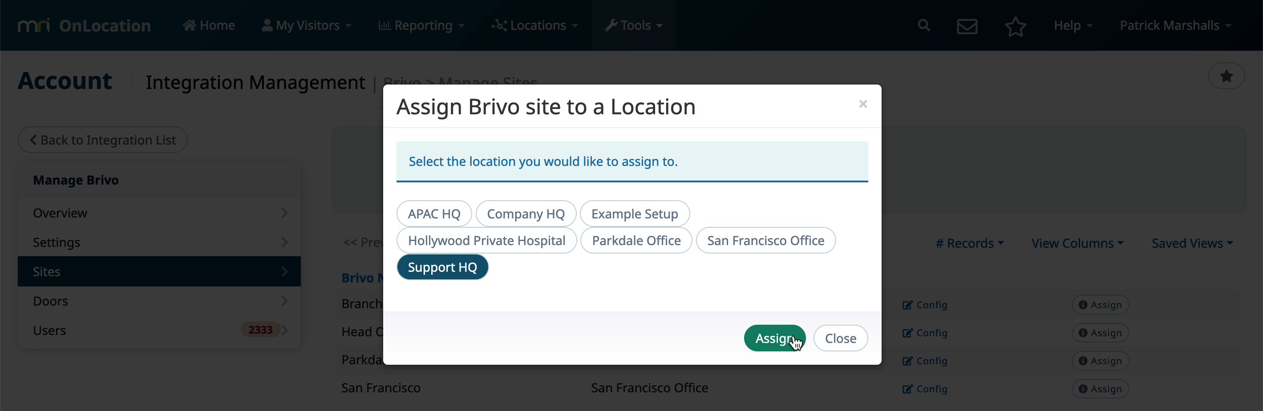Select the APAC HQ location
This screenshot has width=1263, height=411.
click(434, 214)
